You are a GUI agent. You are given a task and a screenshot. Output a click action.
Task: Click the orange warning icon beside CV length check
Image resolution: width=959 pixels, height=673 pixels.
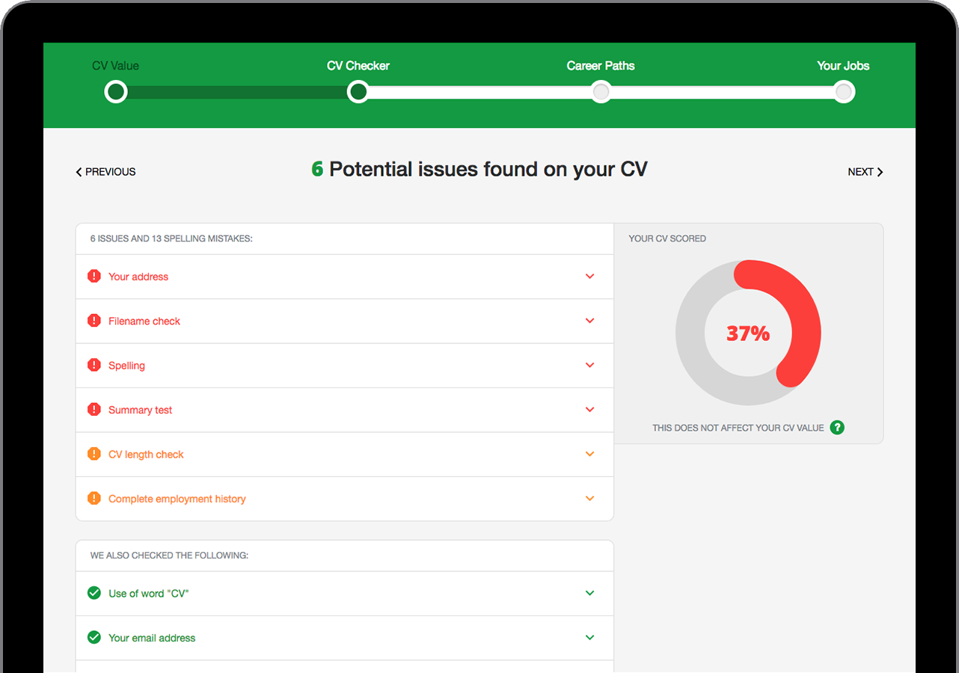click(x=94, y=454)
